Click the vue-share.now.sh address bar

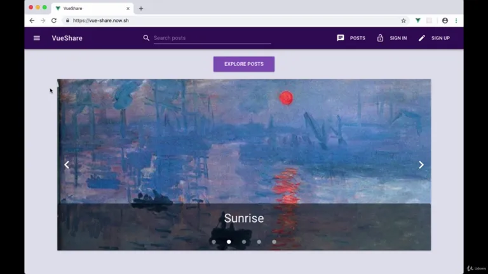click(101, 20)
